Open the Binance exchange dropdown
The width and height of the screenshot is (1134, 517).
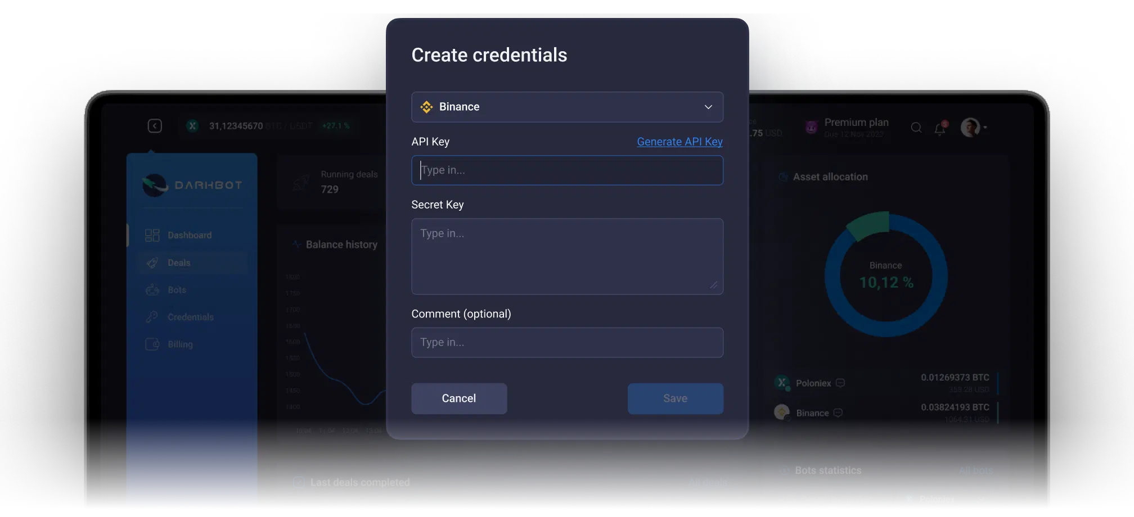[567, 107]
